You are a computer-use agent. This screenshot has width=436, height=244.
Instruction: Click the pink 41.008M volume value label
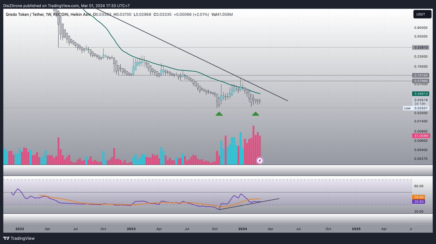(420, 135)
